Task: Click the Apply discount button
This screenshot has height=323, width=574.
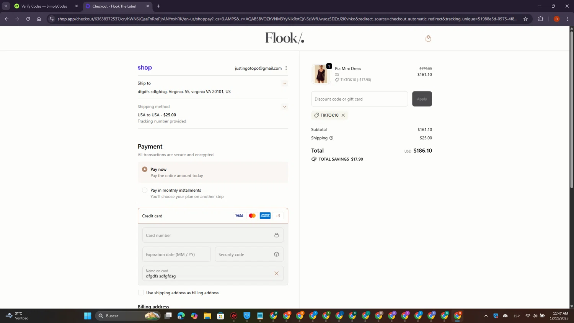Action: click(422, 99)
